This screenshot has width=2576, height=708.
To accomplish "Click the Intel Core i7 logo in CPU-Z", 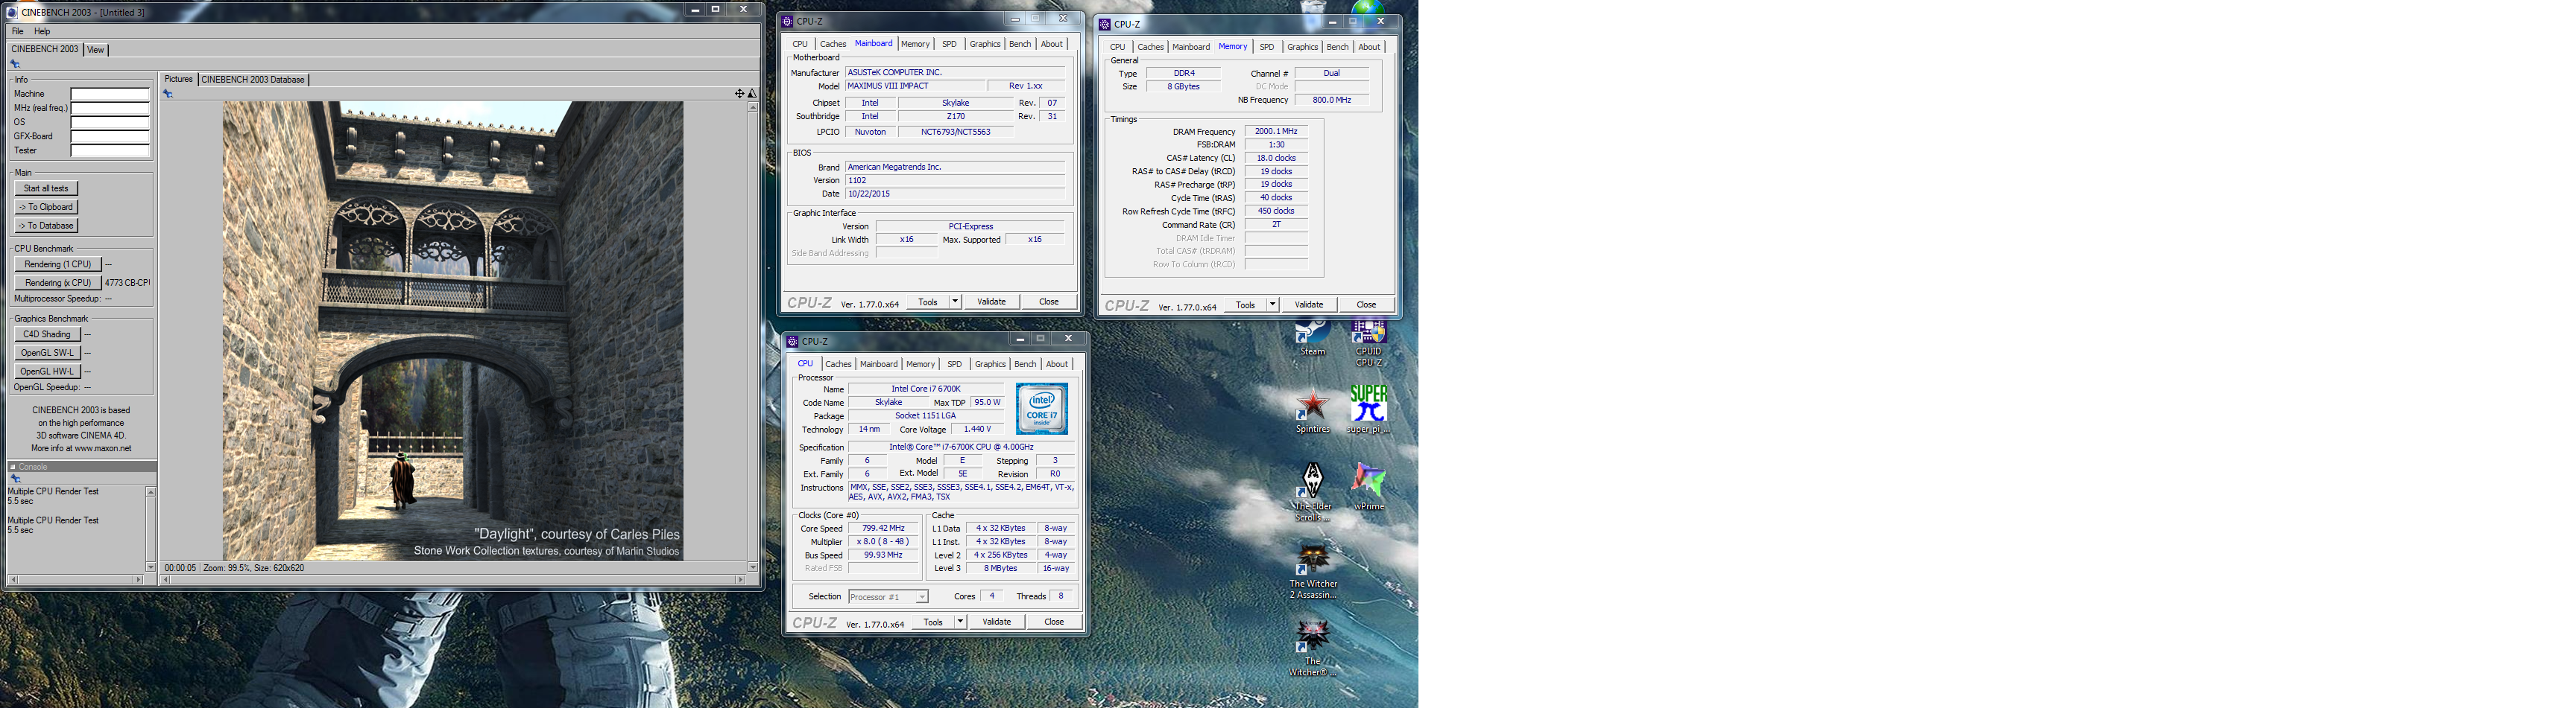I will (1041, 407).
